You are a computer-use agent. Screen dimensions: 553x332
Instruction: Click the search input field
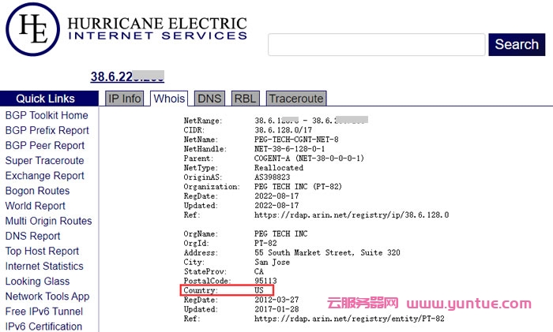[x=376, y=45]
